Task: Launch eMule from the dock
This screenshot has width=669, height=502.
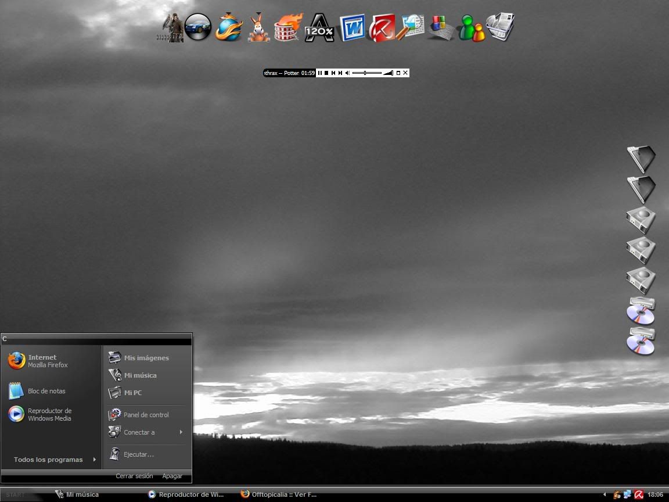Action: [259, 28]
